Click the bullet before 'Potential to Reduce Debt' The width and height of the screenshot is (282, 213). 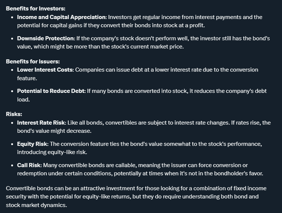click(12, 91)
